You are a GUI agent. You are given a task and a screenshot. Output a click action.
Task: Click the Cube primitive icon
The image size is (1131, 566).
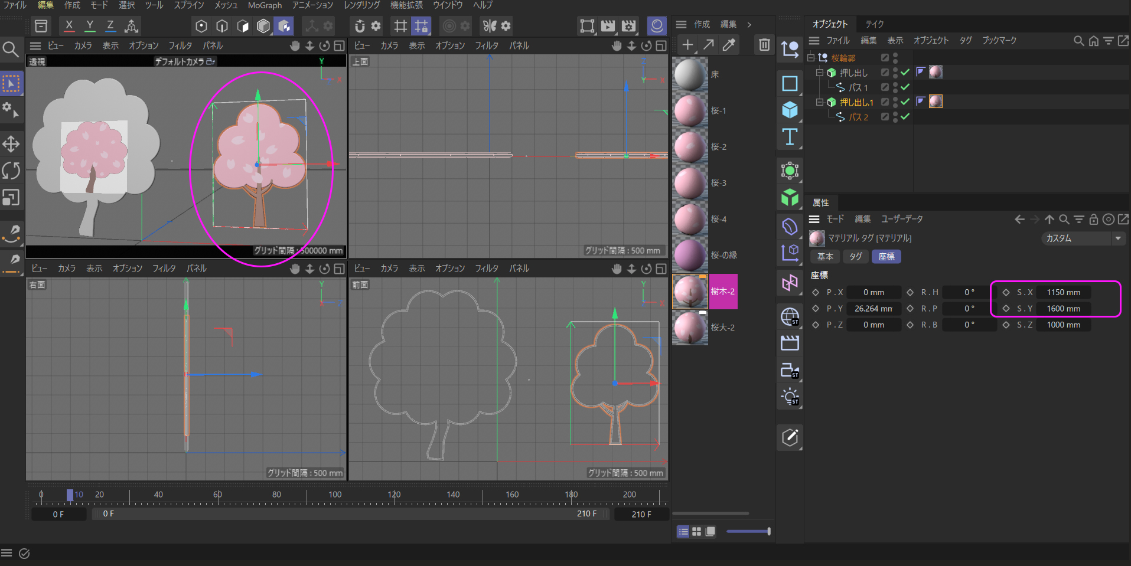point(790,110)
